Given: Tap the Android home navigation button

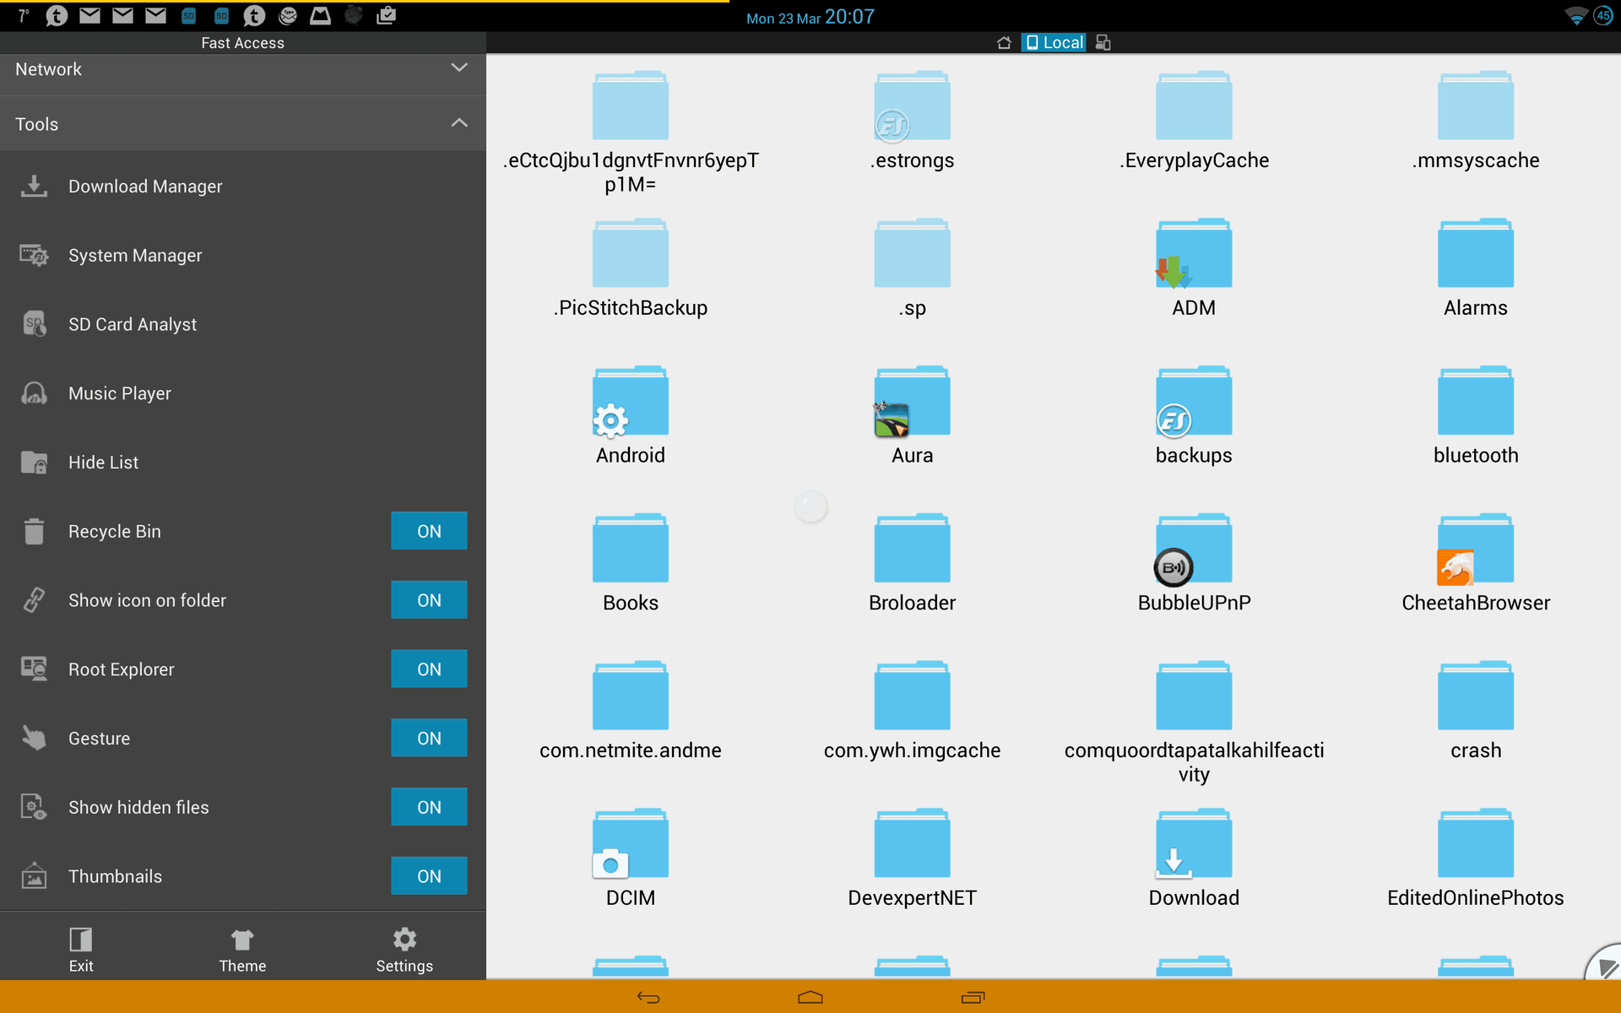Looking at the screenshot, I should coord(810,997).
